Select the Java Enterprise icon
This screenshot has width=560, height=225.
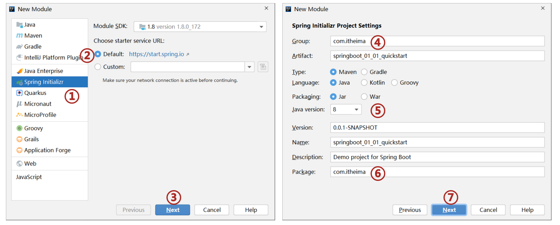(20, 71)
